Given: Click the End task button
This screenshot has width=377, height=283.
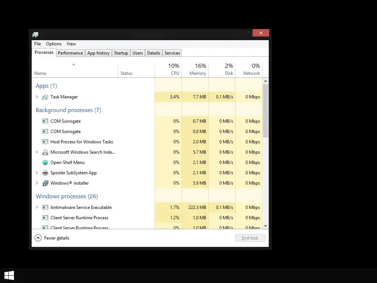Looking at the screenshot, I should tap(250, 238).
